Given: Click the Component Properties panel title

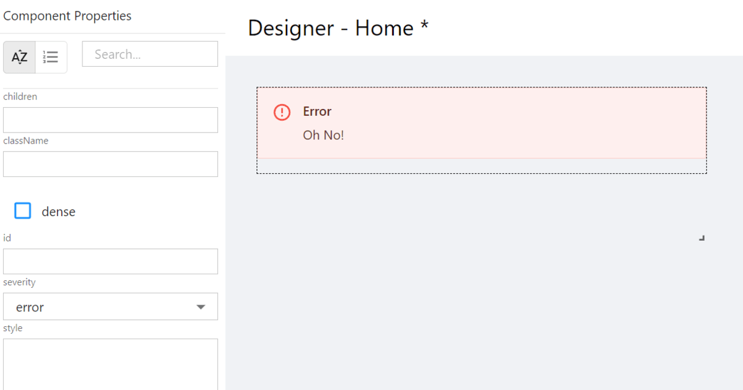Looking at the screenshot, I should (67, 16).
